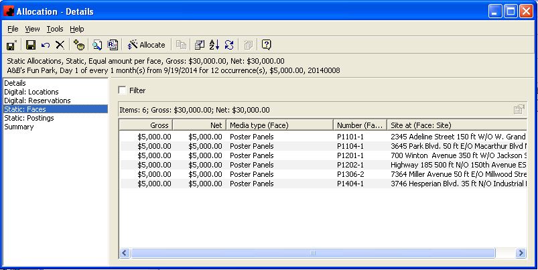Open the Tools menu
Viewport: 538px width, 270px height.
tap(55, 29)
